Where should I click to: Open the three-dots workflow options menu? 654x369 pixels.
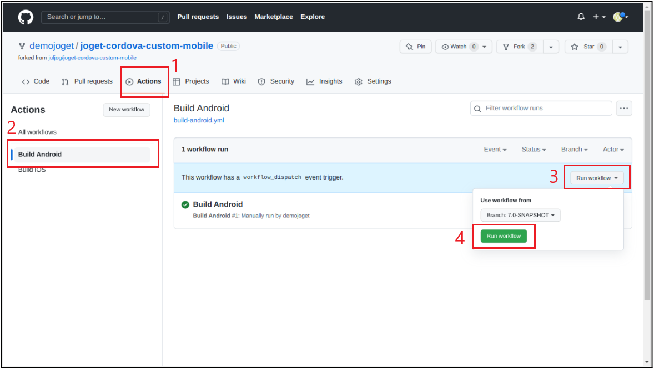[624, 108]
